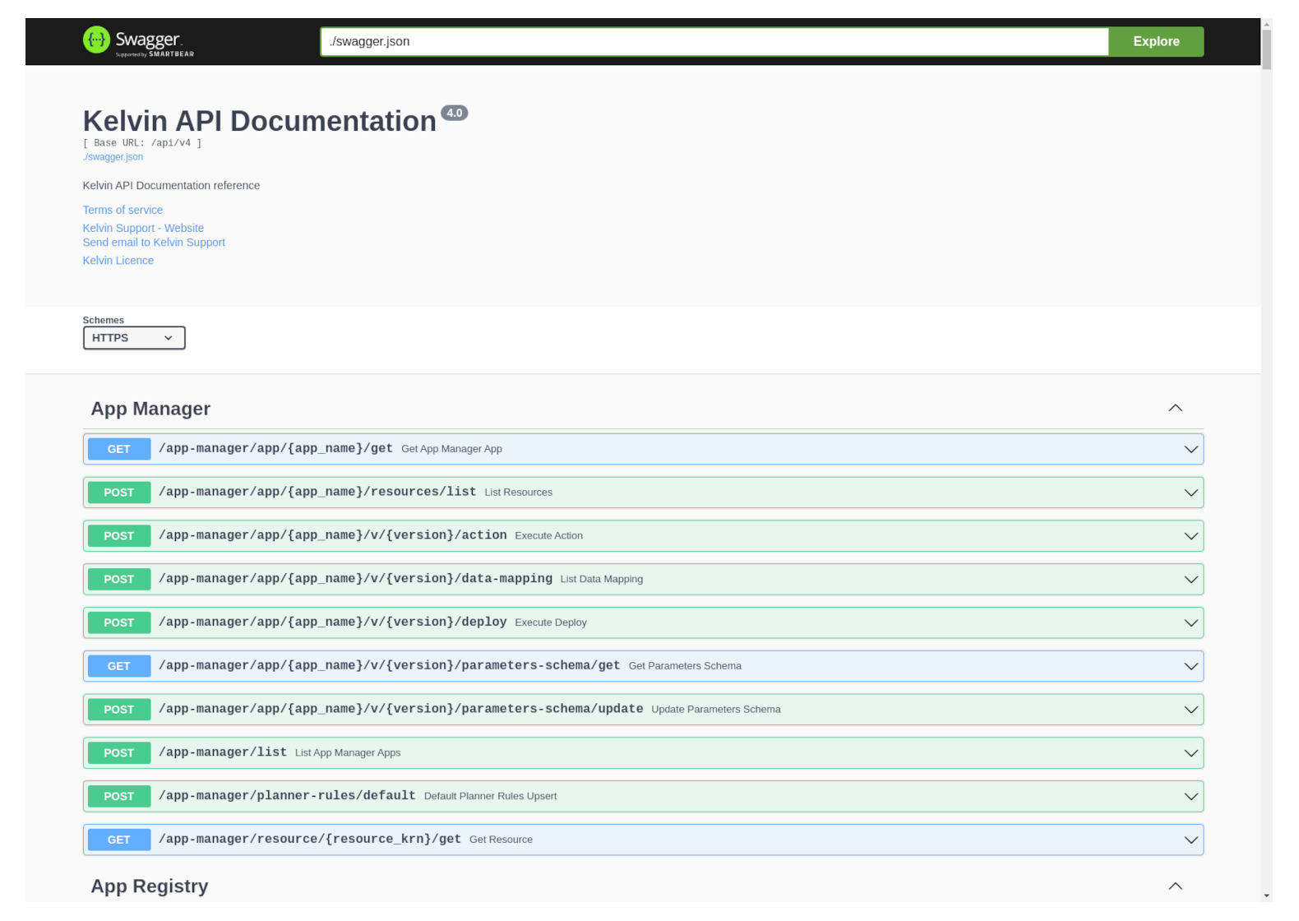This screenshot has width=1299, height=921.
Task: Open the App Manager section heading
Action: (150, 409)
